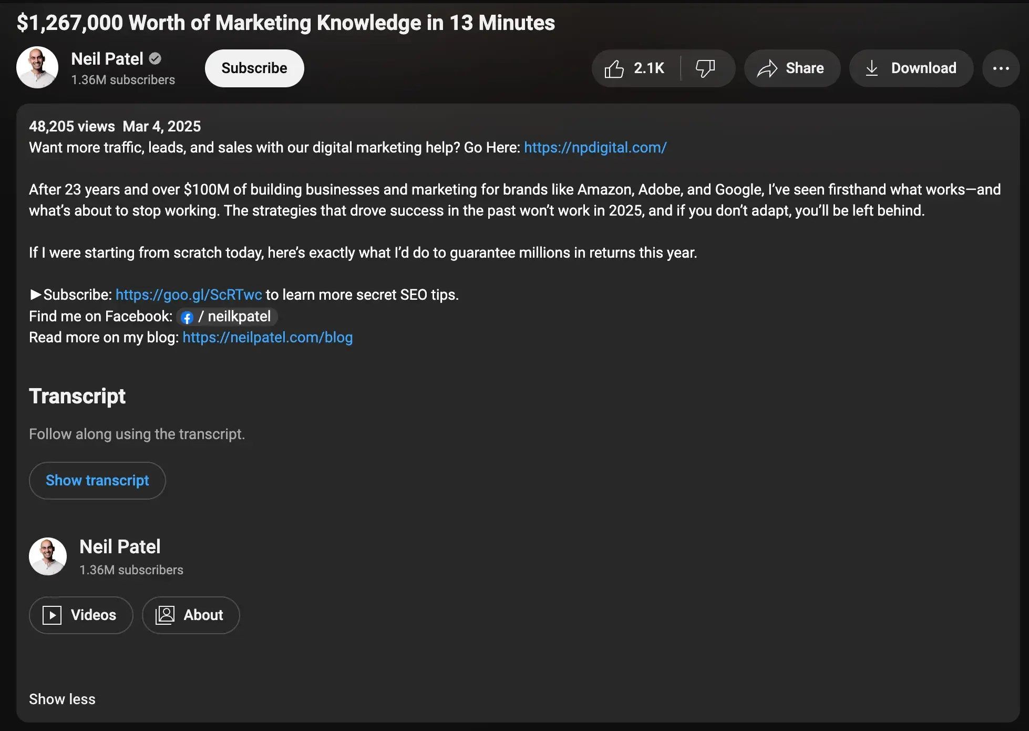Click the thumbs-up like icon
1029x731 pixels.
614,69
